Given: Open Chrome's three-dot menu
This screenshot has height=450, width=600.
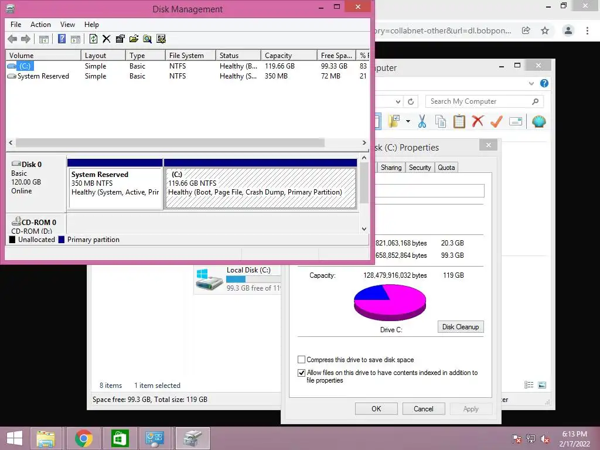Looking at the screenshot, I should (x=587, y=30).
